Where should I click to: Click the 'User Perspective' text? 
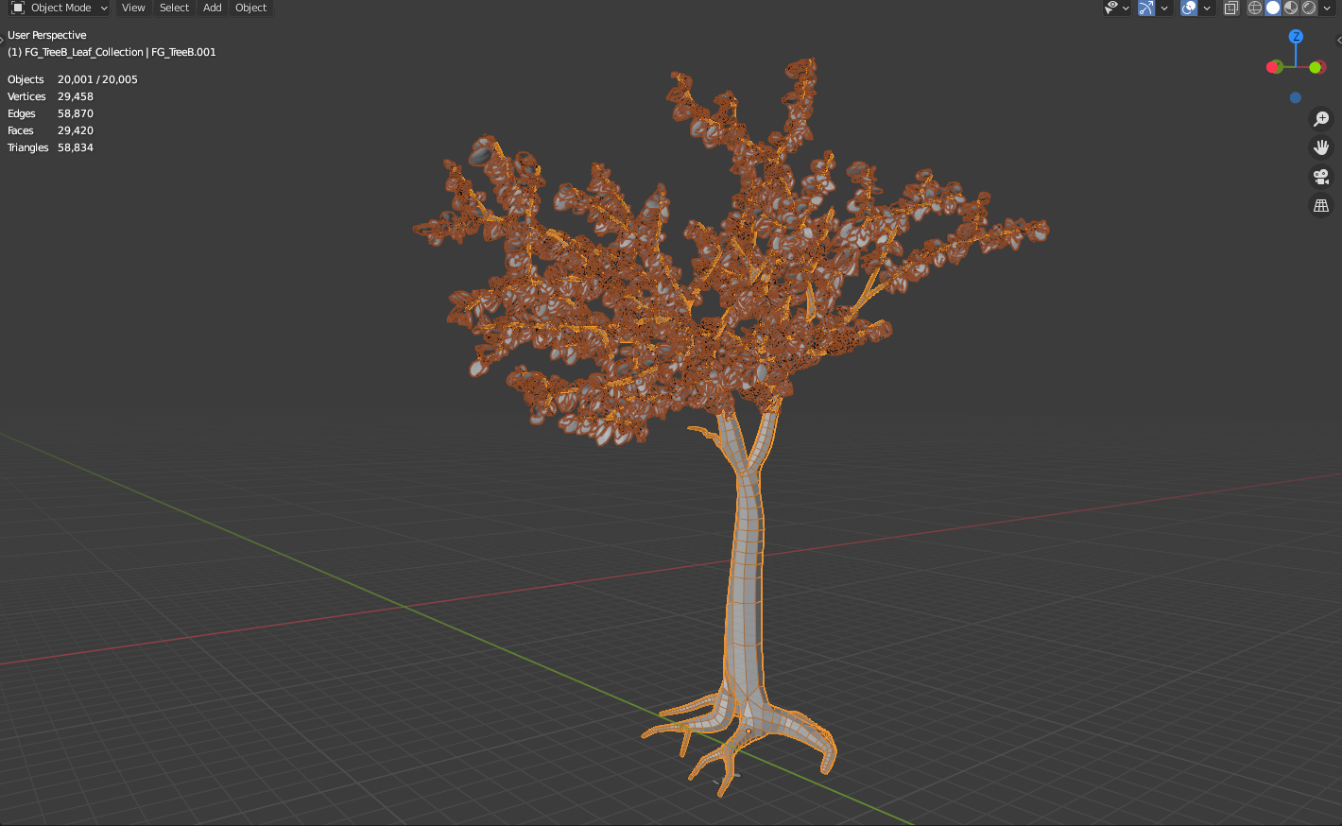pos(47,35)
